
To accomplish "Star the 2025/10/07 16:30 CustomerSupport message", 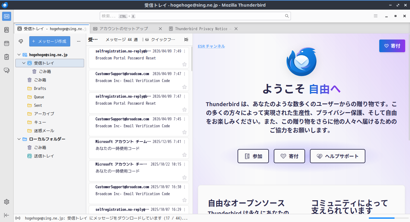I will pyautogui.click(x=184, y=200).
